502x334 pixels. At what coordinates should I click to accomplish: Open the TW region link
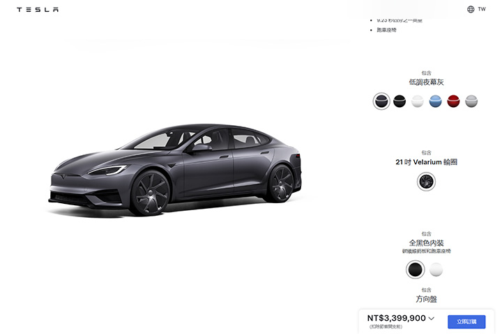[482, 9]
